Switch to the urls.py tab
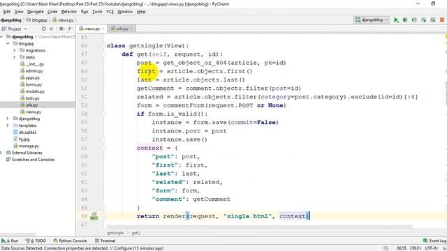The width and height of the screenshot is (447, 251). tap(121, 29)
